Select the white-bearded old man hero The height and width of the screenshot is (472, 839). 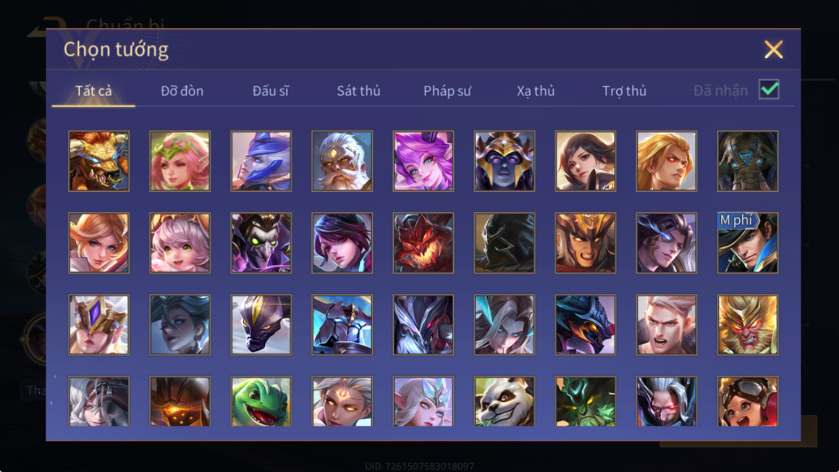(342, 161)
